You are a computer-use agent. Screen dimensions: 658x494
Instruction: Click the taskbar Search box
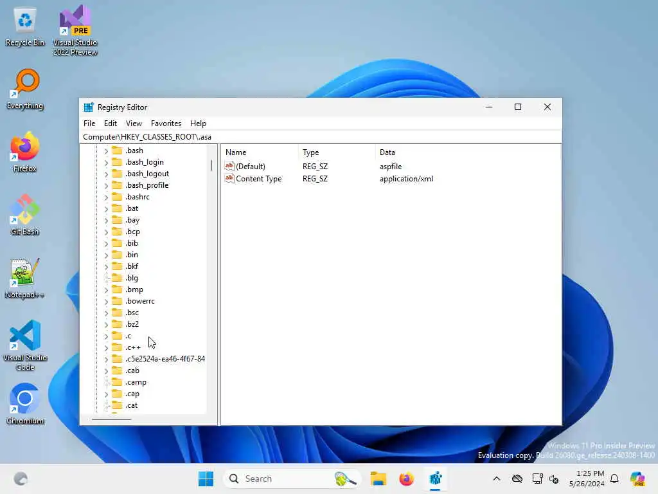pyautogui.click(x=292, y=479)
